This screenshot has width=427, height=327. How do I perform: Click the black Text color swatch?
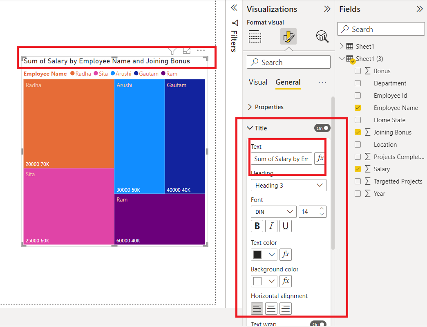click(x=257, y=255)
